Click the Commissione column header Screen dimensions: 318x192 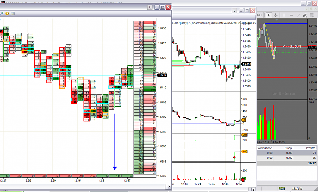(264, 148)
